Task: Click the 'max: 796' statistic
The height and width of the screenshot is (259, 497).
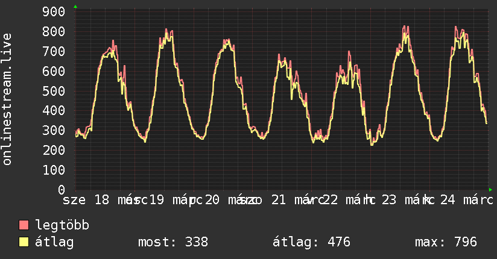Action: 446,242
